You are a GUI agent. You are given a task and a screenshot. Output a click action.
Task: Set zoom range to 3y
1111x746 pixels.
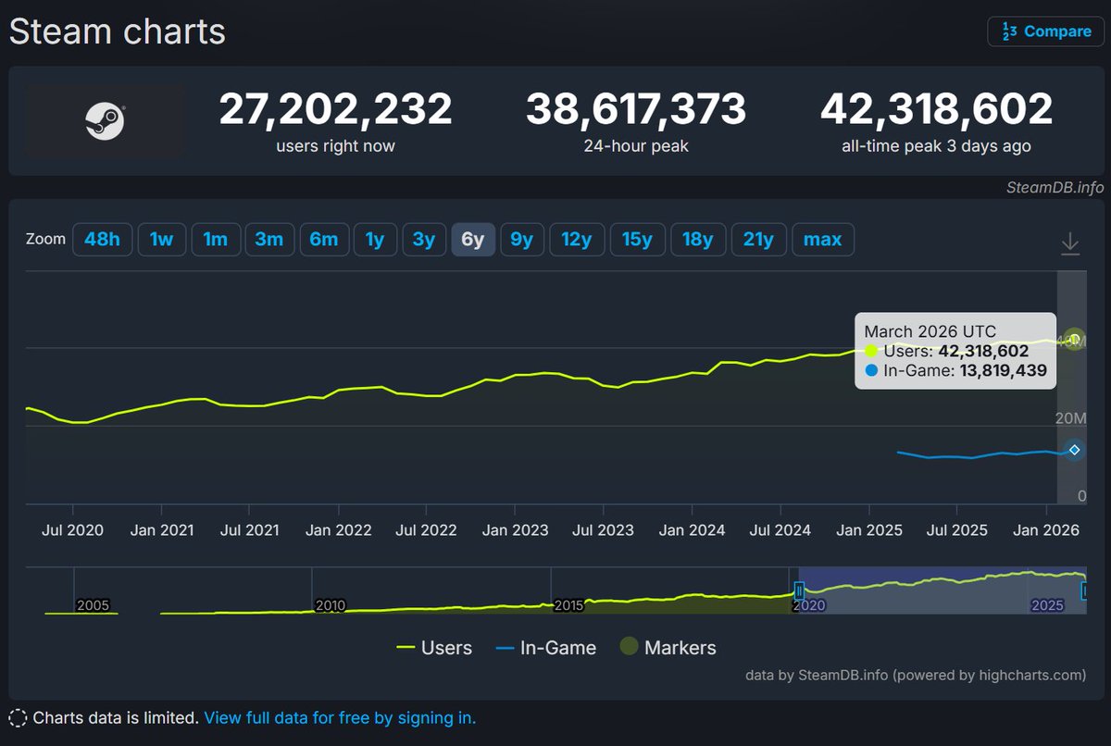click(424, 240)
